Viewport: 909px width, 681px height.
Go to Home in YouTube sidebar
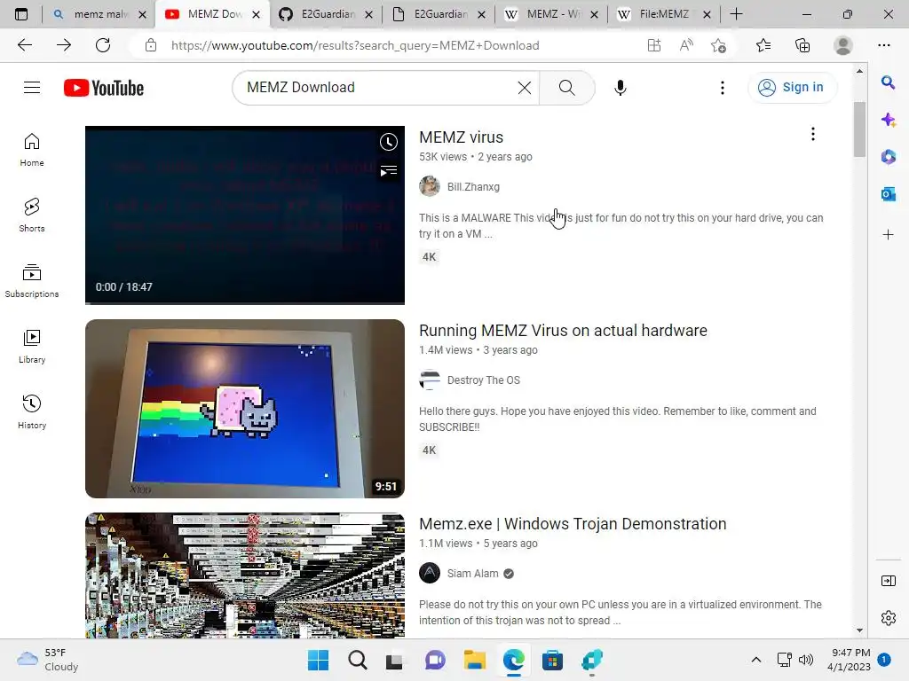[x=32, y=150]
